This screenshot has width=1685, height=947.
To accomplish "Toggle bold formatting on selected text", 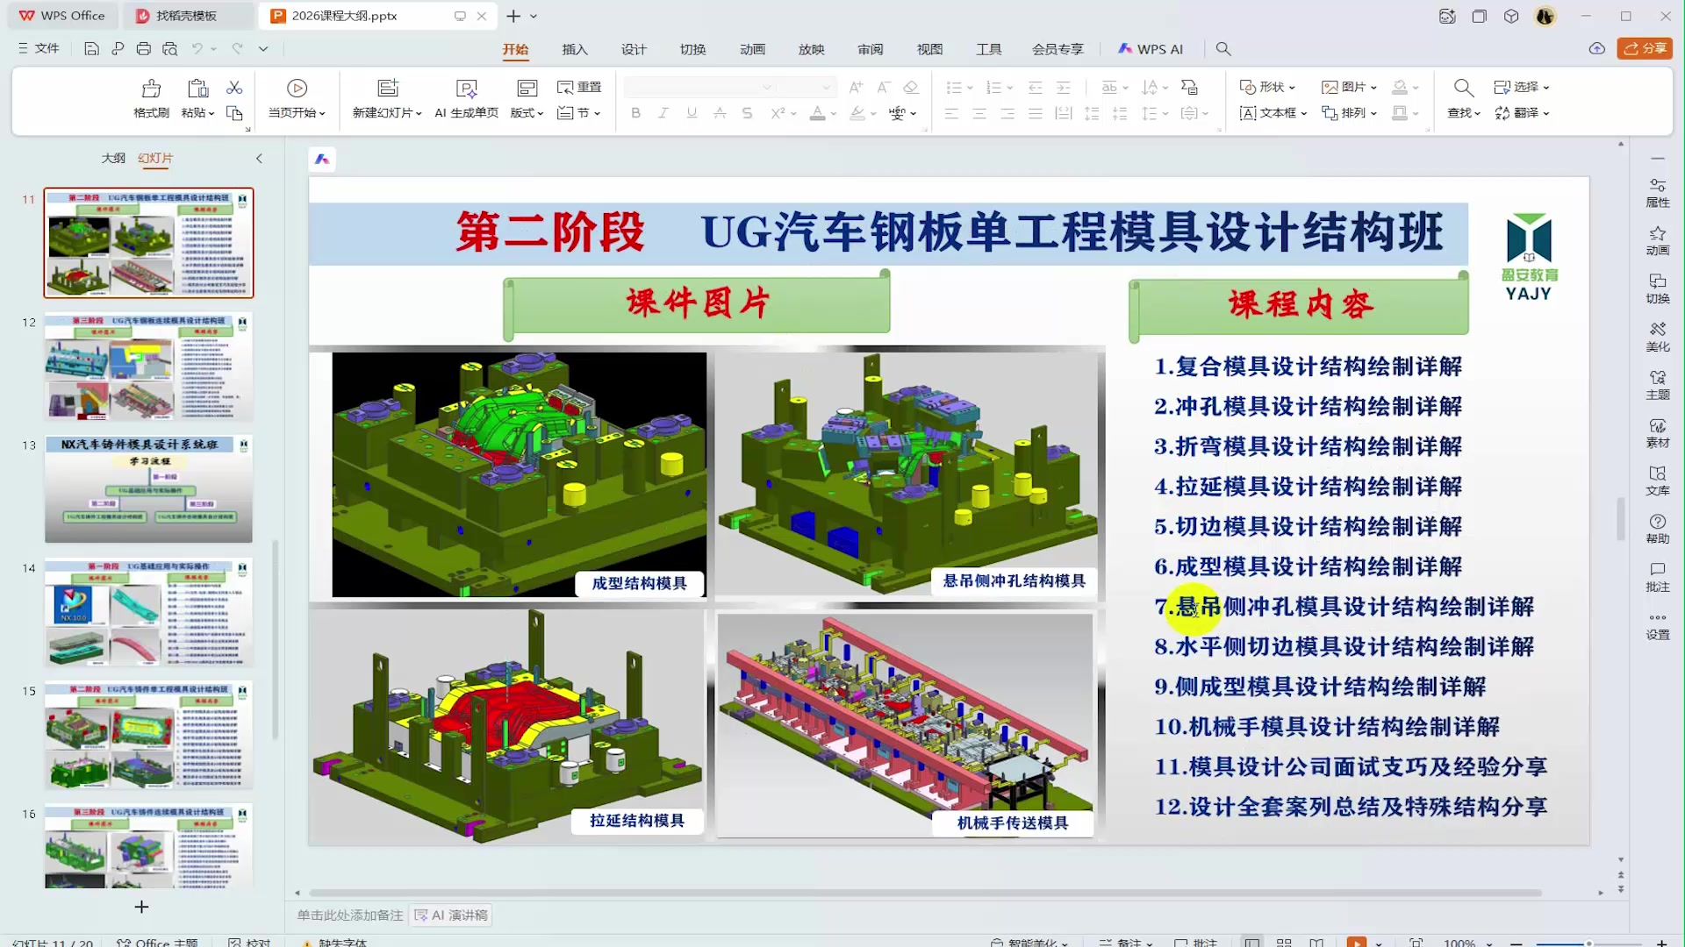I will (635, 113).
